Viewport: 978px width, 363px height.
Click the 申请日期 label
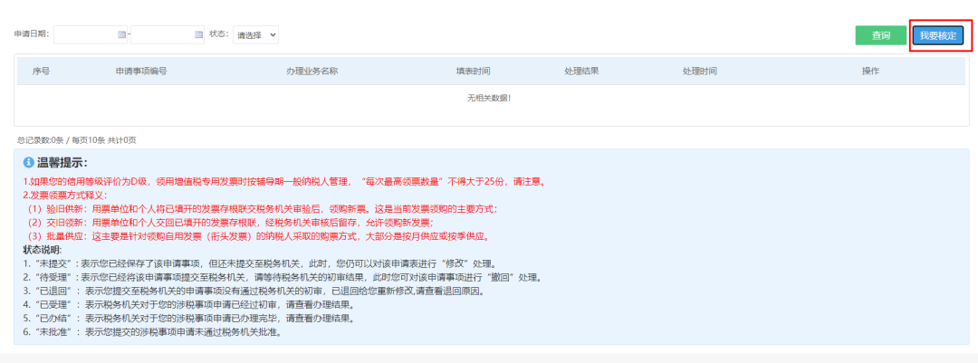[x=31, y=33]
